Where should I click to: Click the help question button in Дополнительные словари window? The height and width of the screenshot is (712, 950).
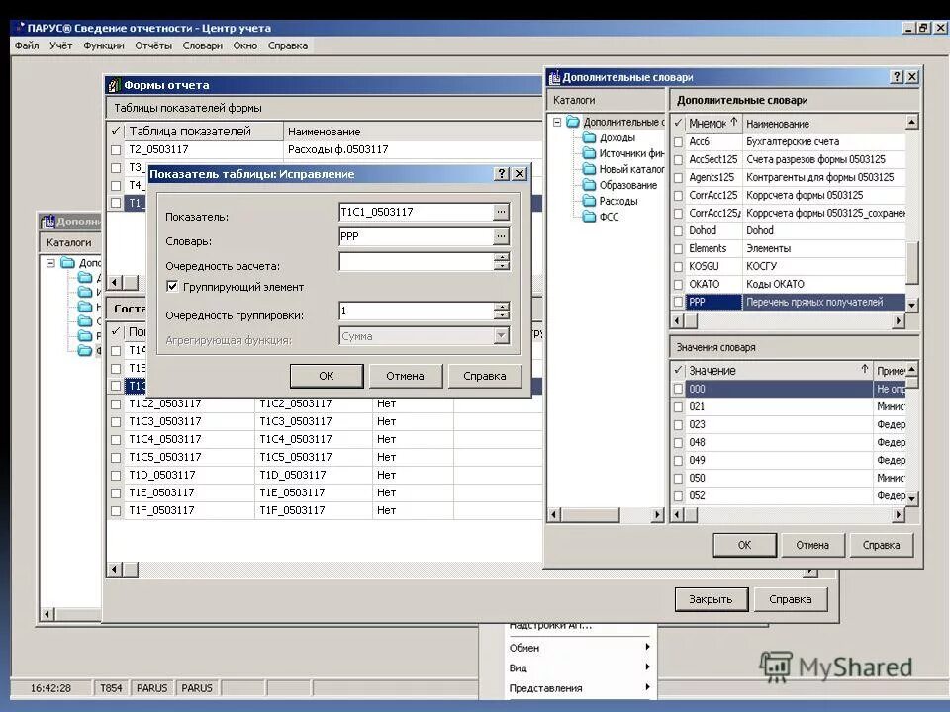[x=897, y=77]
